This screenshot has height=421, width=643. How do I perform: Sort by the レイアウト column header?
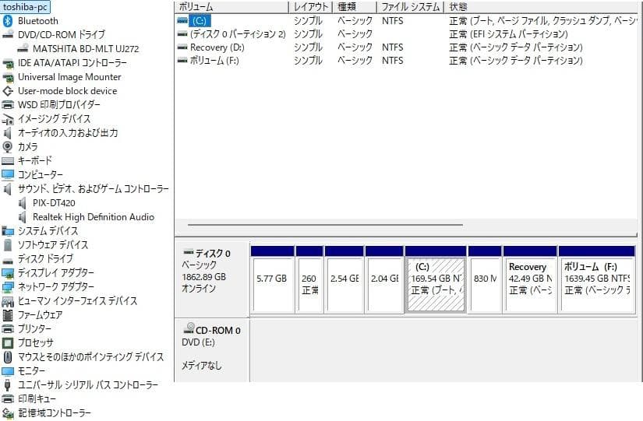pyautogui.click(x=311, y=7)
